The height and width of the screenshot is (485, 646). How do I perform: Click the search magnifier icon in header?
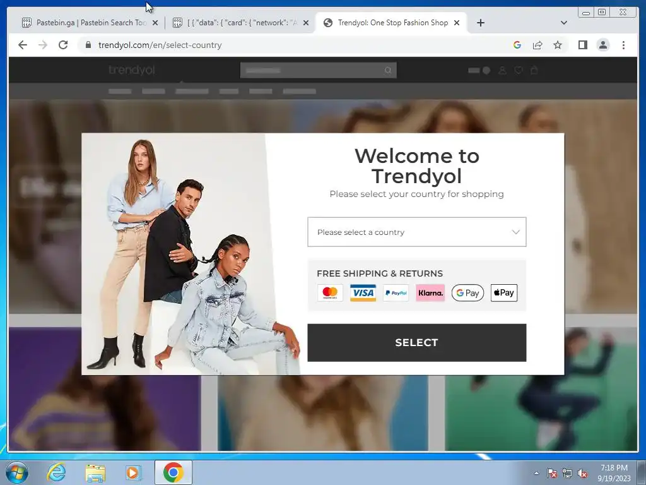coord(388,71)
